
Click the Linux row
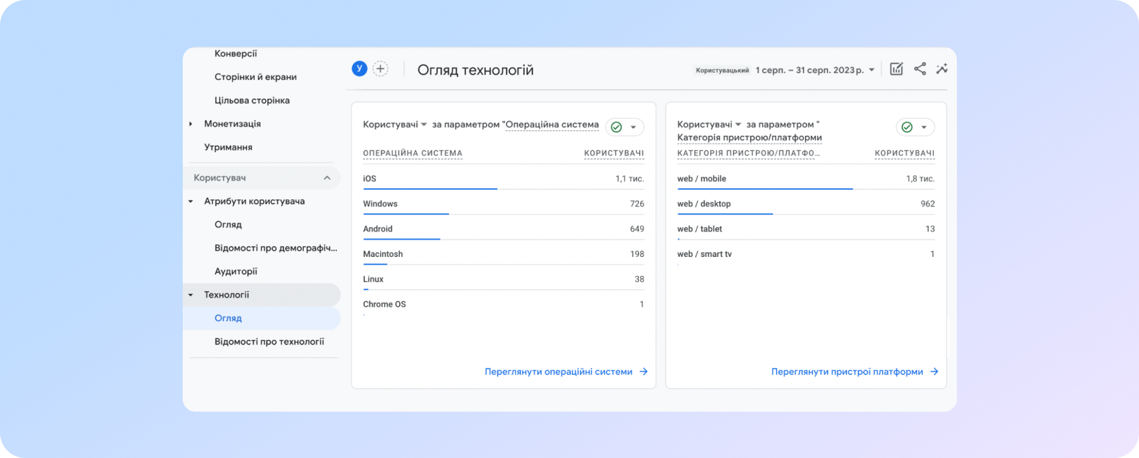[503, 279]
